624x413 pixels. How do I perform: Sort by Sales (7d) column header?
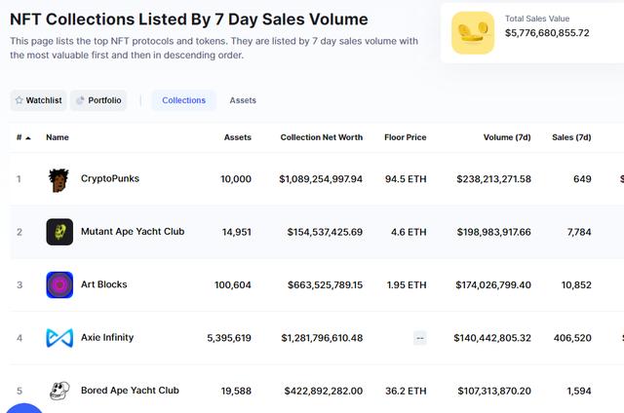(x=570, y=137)
